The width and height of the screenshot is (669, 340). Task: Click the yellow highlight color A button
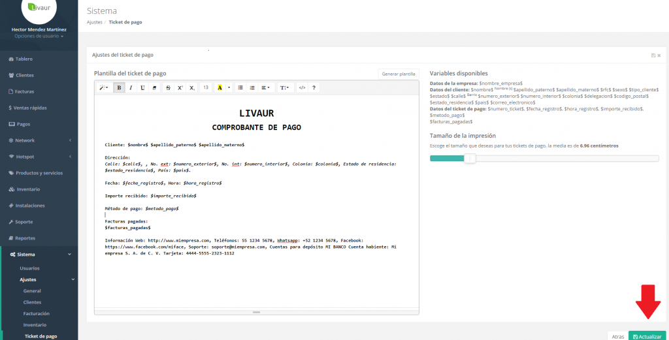point(220,87)
